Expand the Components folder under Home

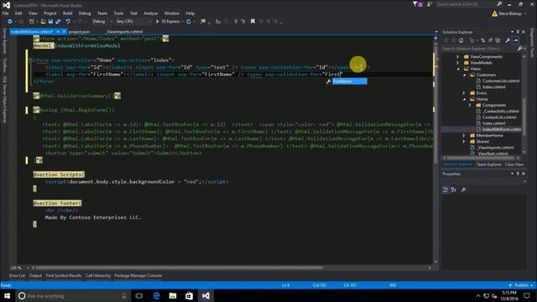point(470,105)
